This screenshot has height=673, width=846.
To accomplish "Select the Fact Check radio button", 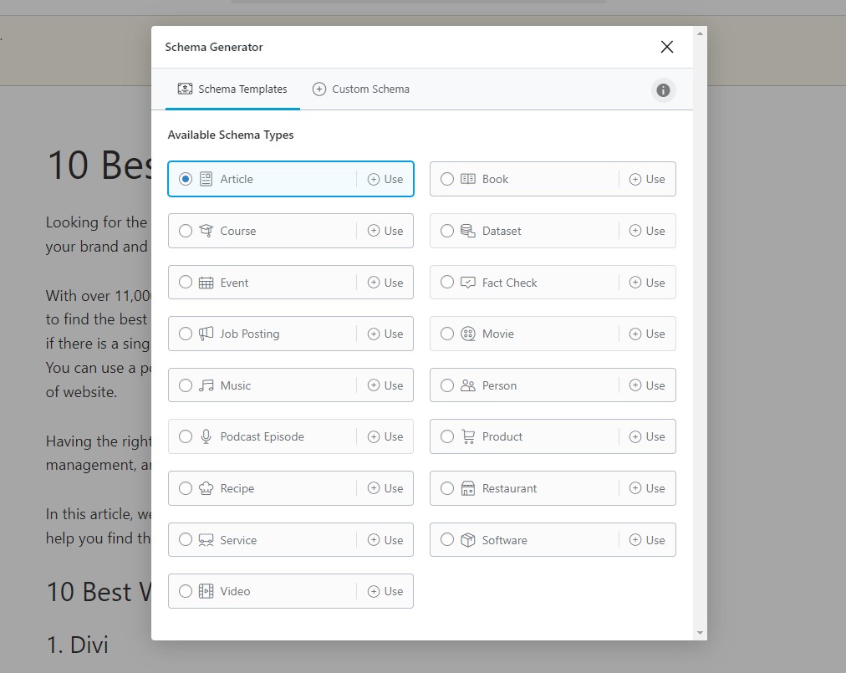I will (x=447, y=283).
